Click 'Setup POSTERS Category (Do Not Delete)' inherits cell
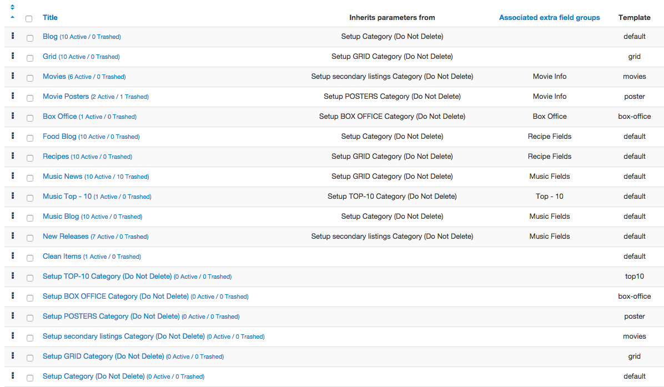The width and height of the screenshot is (664, 387). pyautogui.click(x=392, y=96)
